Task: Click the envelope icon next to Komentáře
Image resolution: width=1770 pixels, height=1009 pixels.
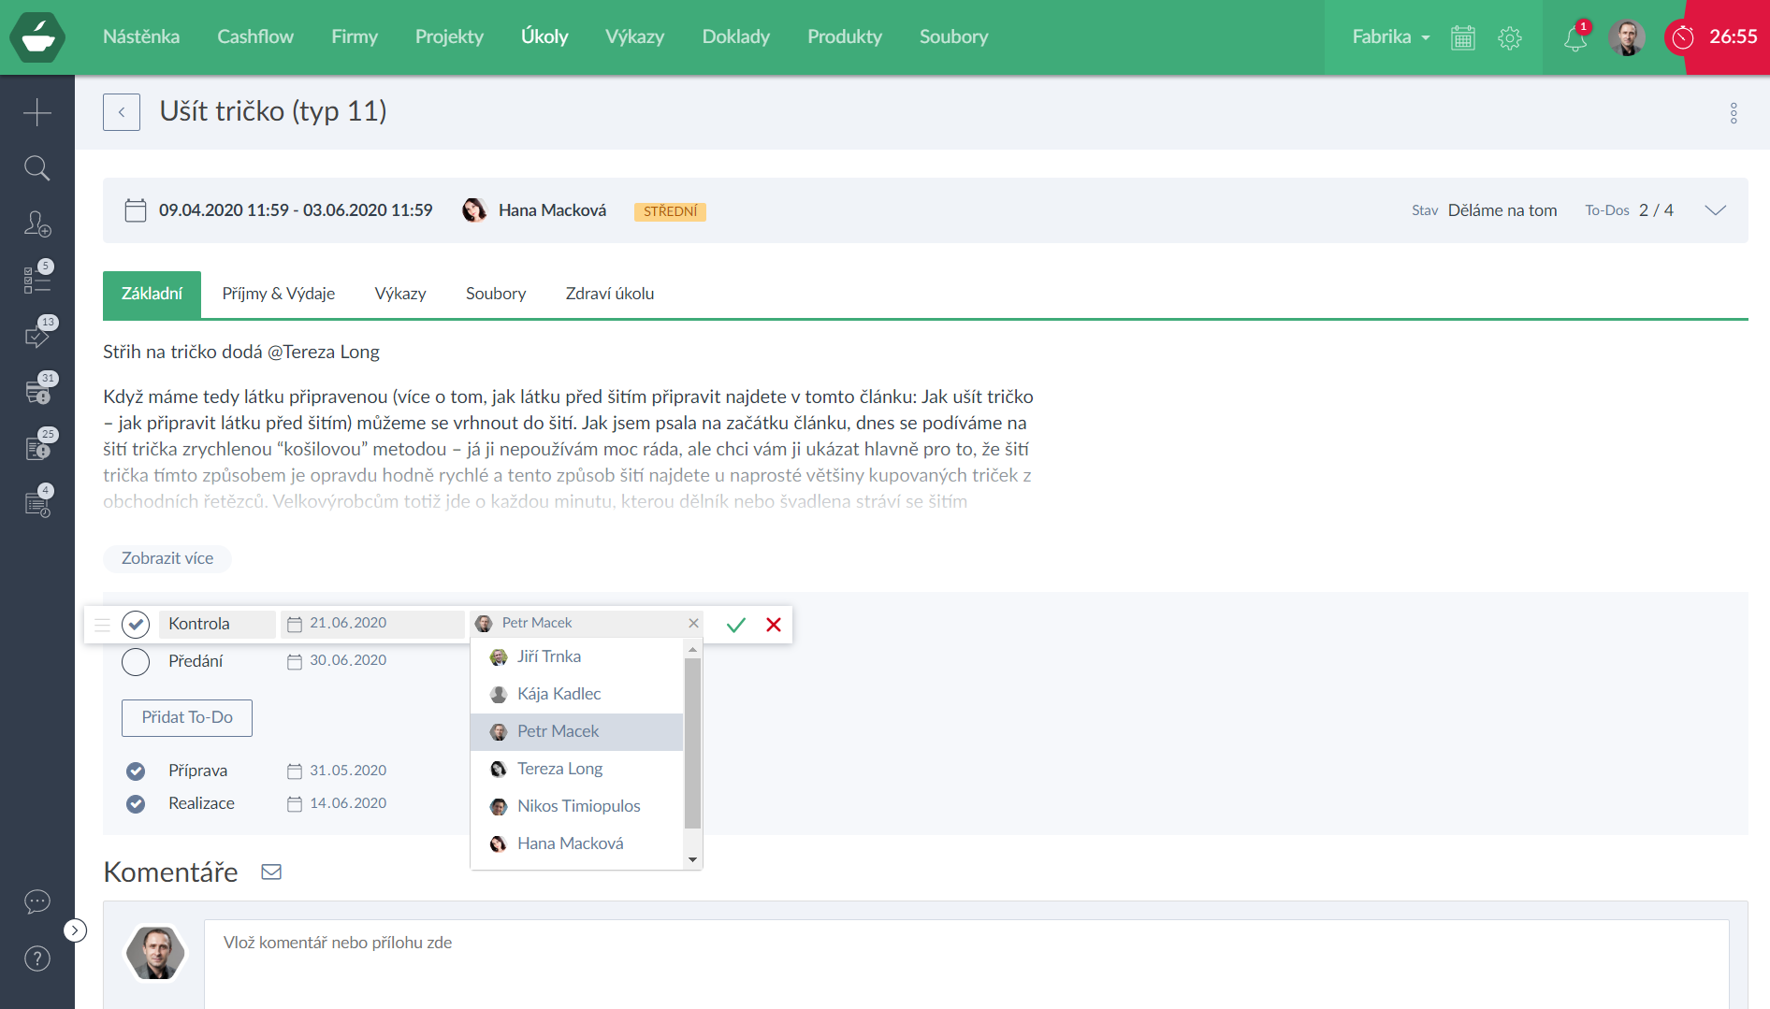Action: 271,872
